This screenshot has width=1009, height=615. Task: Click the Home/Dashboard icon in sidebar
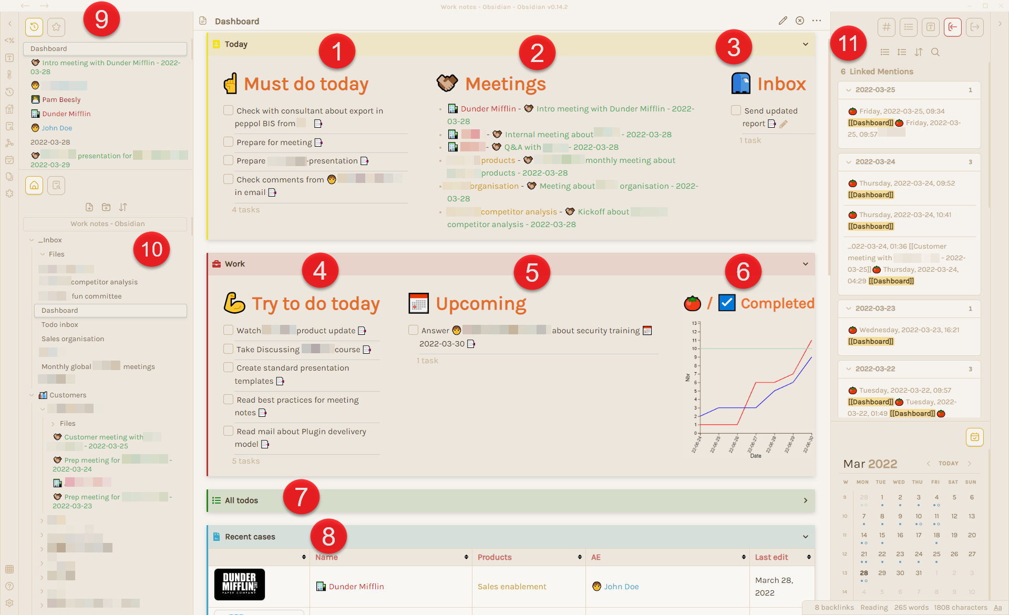click(35, 186)
